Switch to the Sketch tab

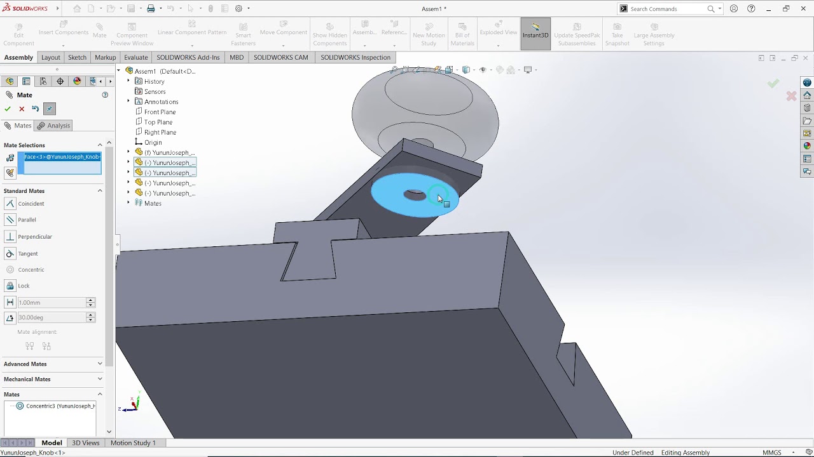[x=77, y=57]
